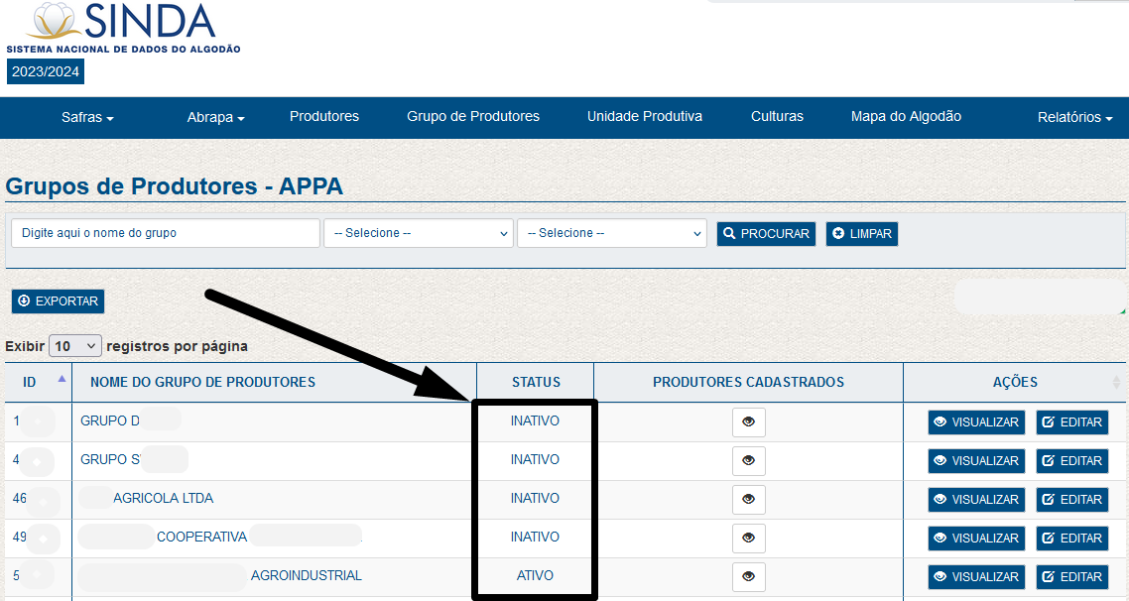Click the group name search field
Screen dimensions: 1129x601
coord(165,233)
